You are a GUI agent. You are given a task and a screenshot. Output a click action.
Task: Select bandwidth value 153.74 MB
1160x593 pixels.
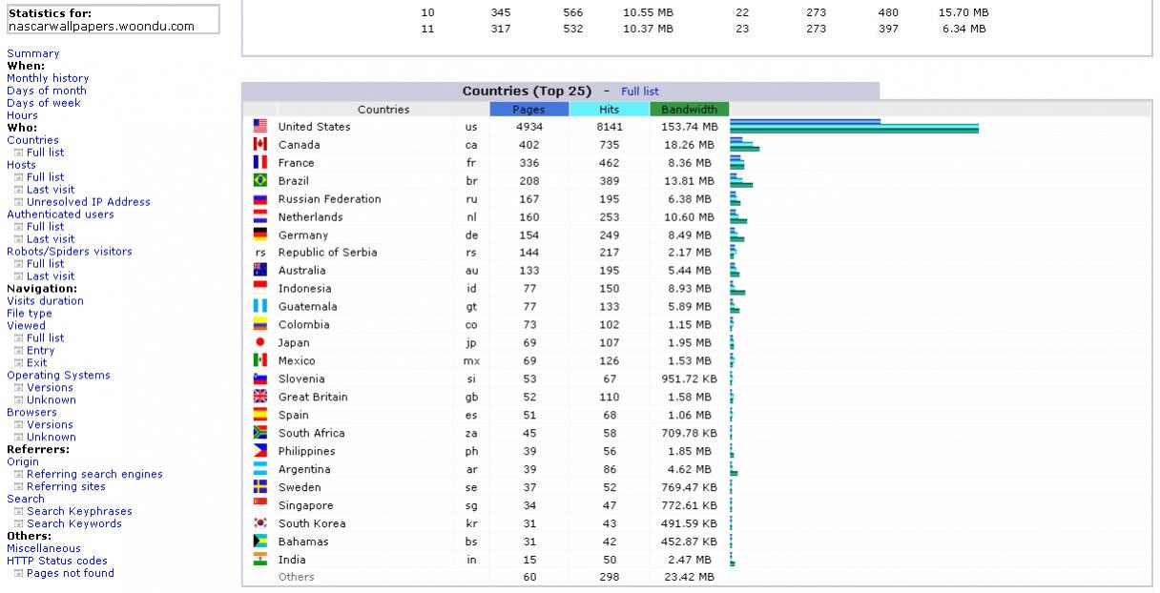[690, 127]
